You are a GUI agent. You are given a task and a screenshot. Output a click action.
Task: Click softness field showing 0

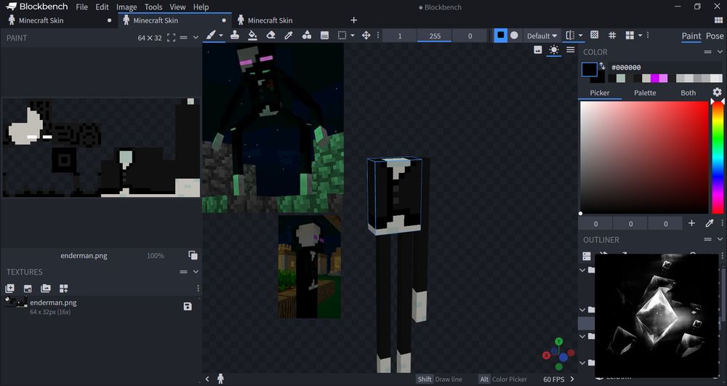click(x=470, y=36)
